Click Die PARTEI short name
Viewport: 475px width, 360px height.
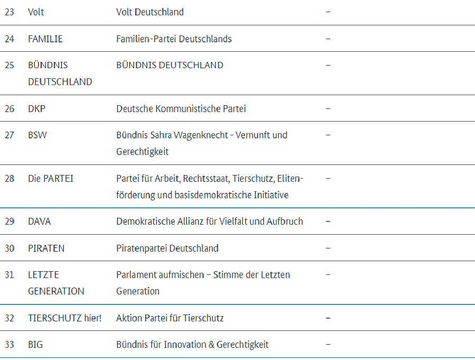(x=51, y=178)
